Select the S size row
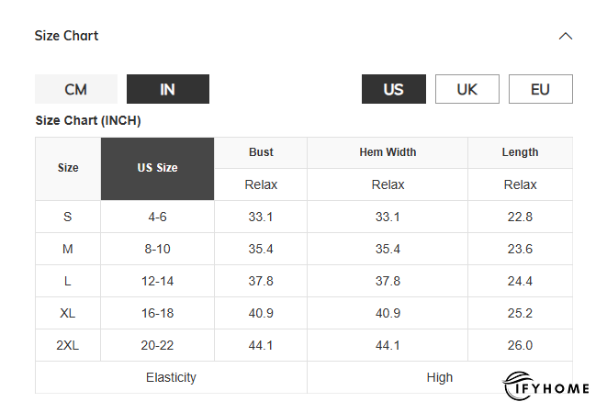The width and height of the screenshot is (607, 413). (68, 217)
